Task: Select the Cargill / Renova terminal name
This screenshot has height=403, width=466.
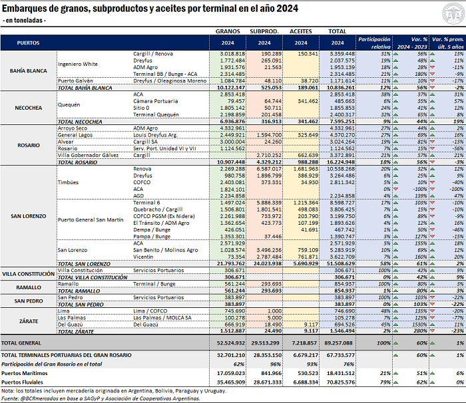Action: [x=152, y=54]
